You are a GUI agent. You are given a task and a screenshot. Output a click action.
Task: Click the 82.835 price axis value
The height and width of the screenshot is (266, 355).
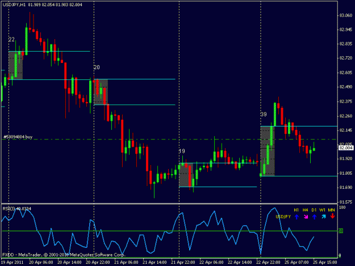pyautogui.click(x=346, y=44)
